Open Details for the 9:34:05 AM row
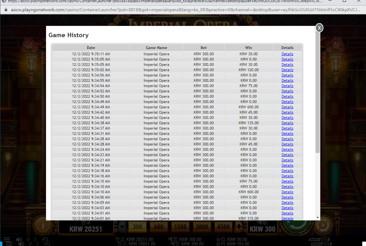Screen dimensions: 366x246 (287, 203)
